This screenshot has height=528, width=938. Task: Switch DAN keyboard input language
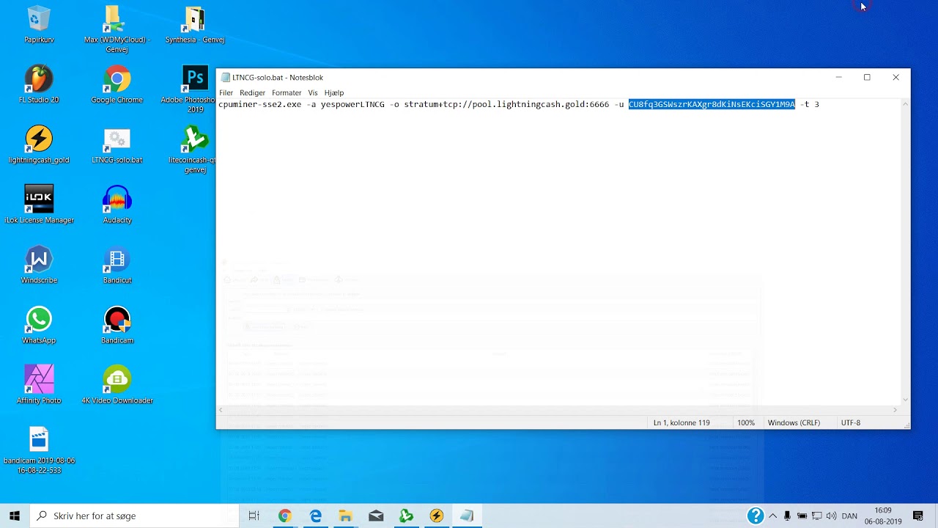[x=849, y=516]
